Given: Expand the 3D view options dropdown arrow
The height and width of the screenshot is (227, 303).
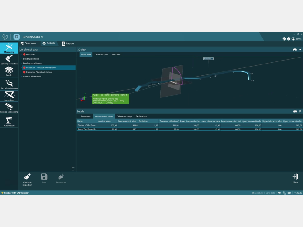Looking at the screenshot, I should (300, 49).
